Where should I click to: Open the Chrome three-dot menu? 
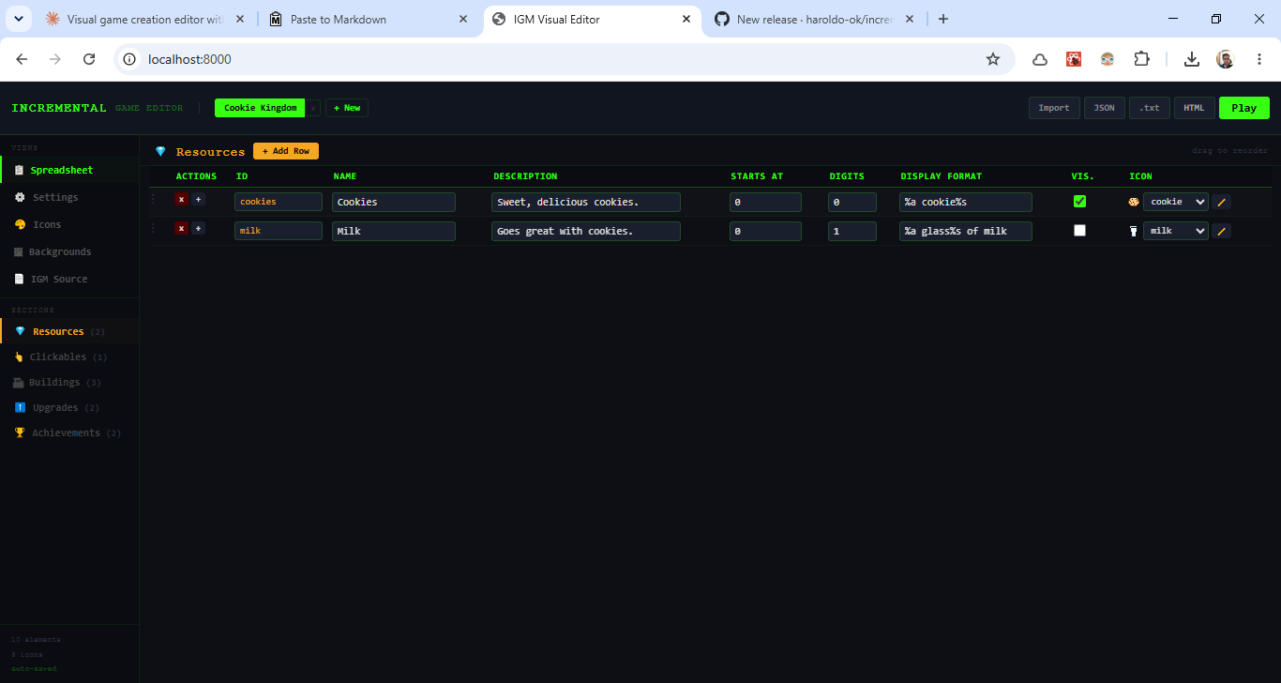[1258, 59]
